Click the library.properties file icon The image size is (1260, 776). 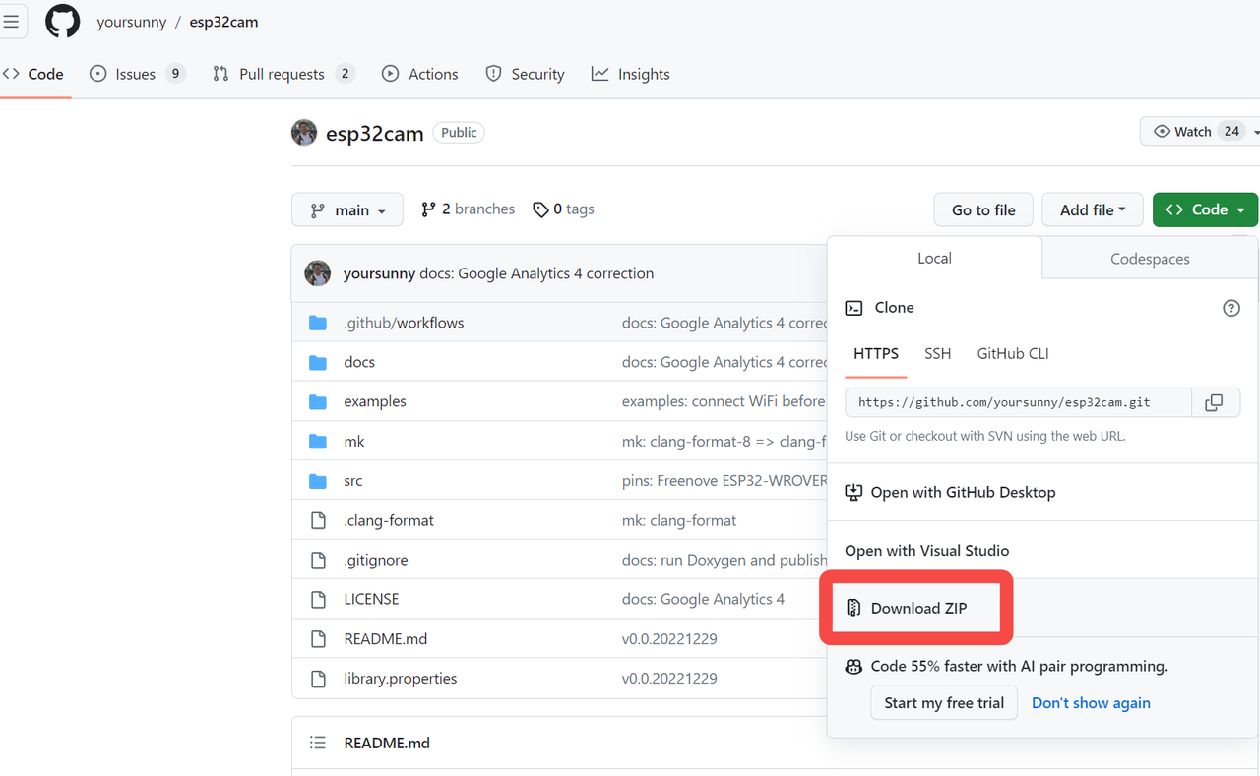click(318, 679)
